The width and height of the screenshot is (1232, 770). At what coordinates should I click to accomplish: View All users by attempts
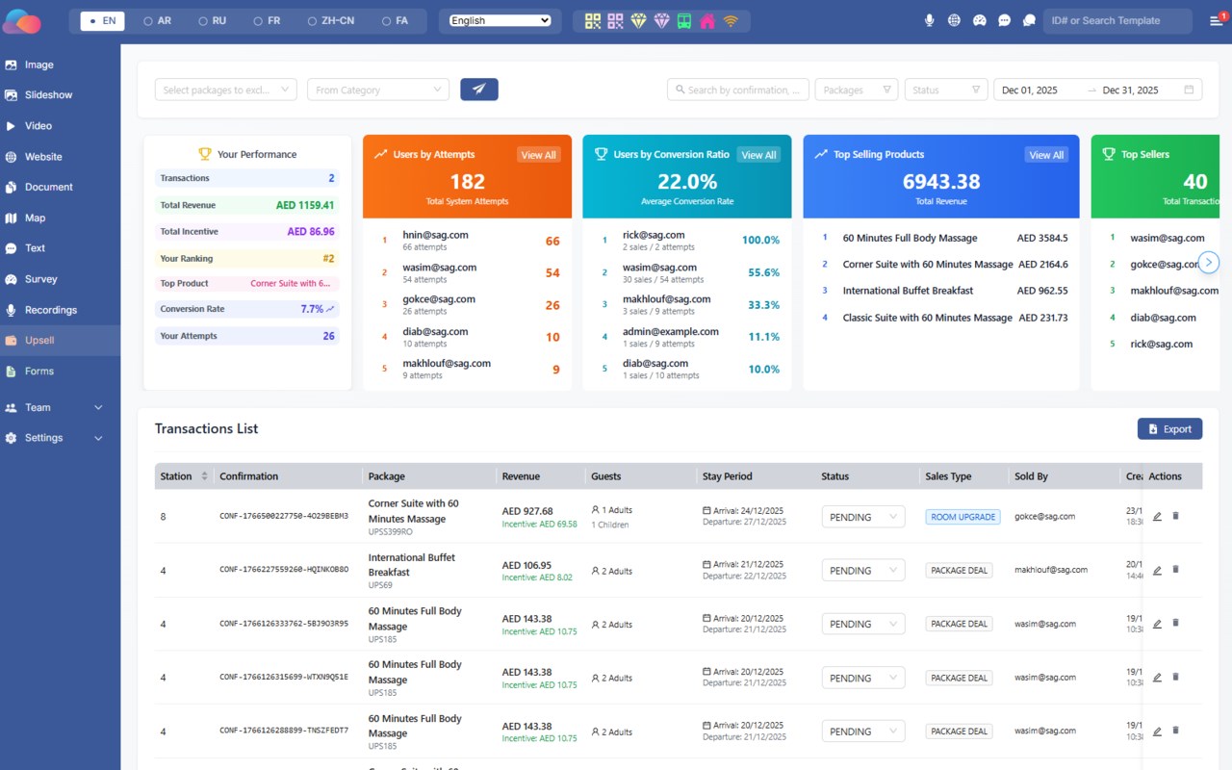point(538,155)
